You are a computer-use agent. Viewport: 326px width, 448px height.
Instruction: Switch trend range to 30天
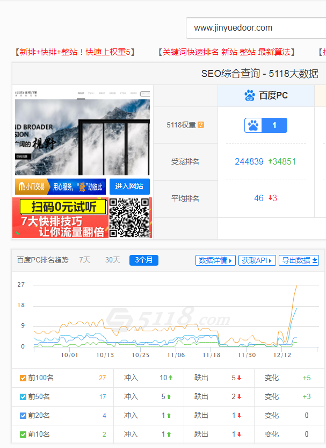tap(113, 260)
